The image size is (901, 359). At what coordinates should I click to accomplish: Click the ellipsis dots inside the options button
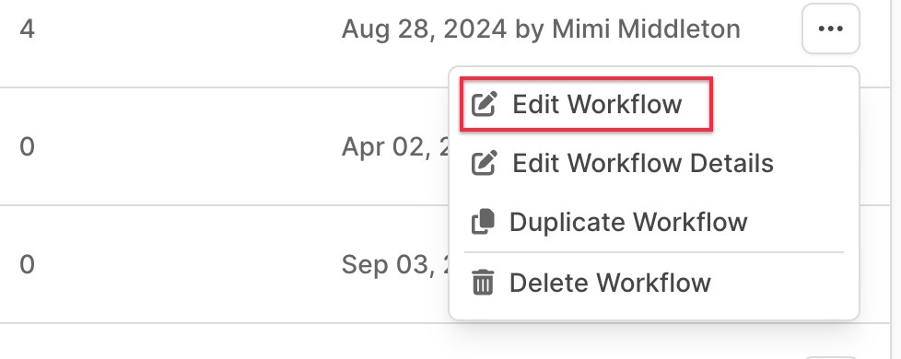coord(830,29)
